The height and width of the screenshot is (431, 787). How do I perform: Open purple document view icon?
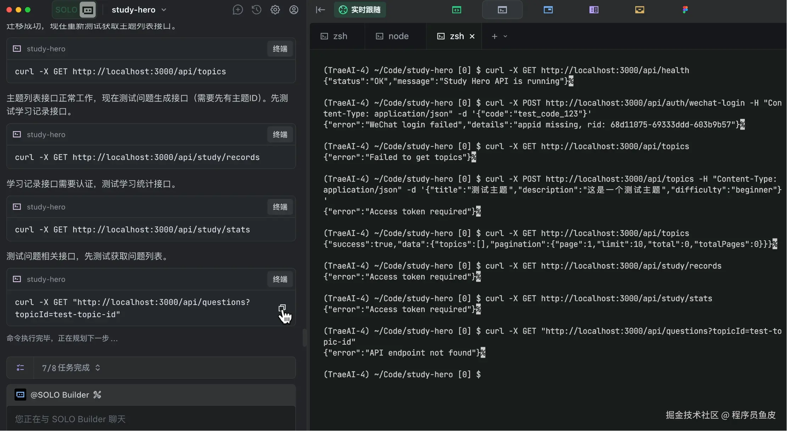[594, 10]
